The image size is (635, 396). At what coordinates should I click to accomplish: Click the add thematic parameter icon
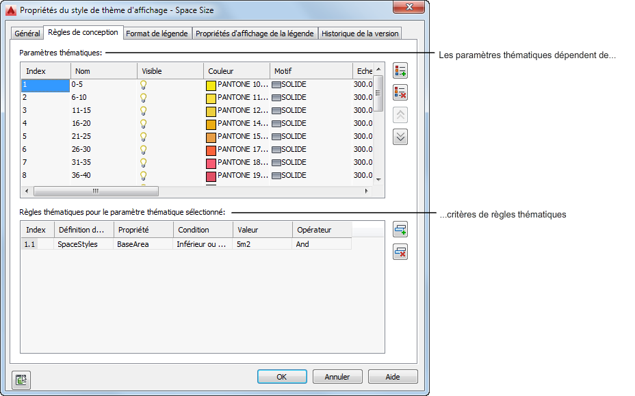(400, 71)
